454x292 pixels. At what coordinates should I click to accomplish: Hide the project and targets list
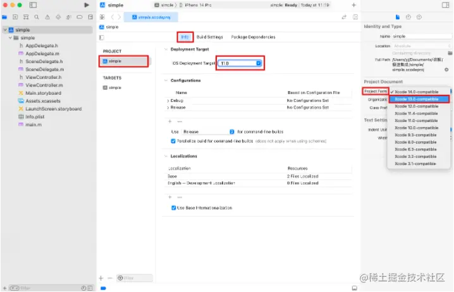click(x=101, y=37)
